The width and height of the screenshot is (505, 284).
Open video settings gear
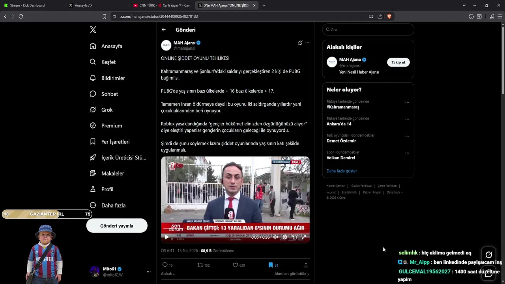[285, 237]
